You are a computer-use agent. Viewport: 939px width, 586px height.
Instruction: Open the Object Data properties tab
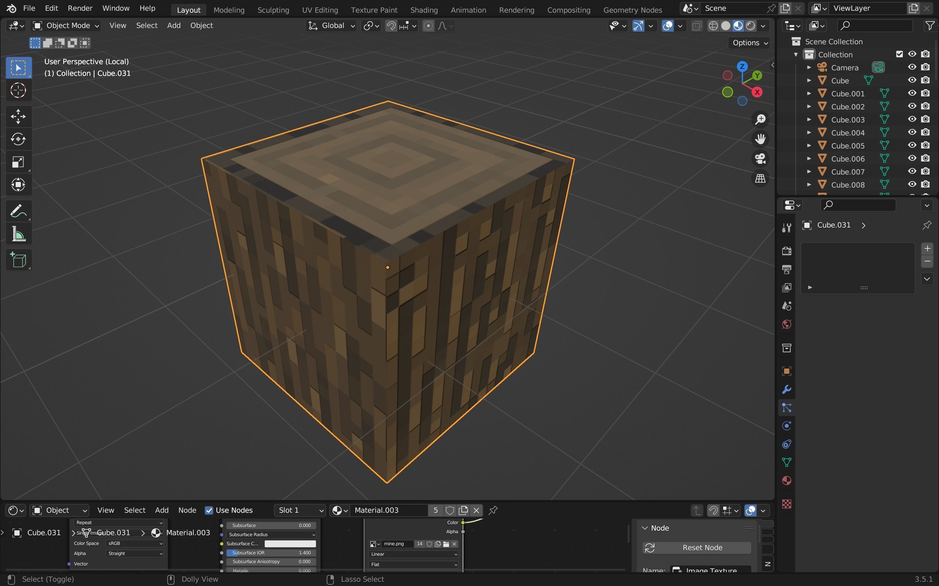(786, 462)
